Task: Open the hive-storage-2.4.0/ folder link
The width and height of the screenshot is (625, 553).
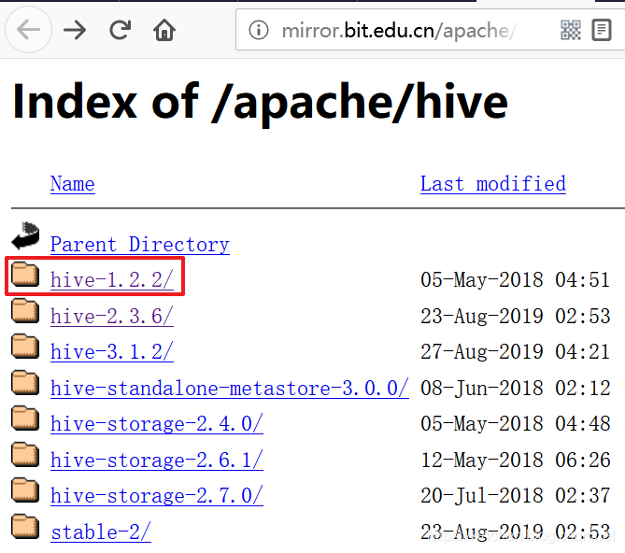Action: [x=157, y=423]
